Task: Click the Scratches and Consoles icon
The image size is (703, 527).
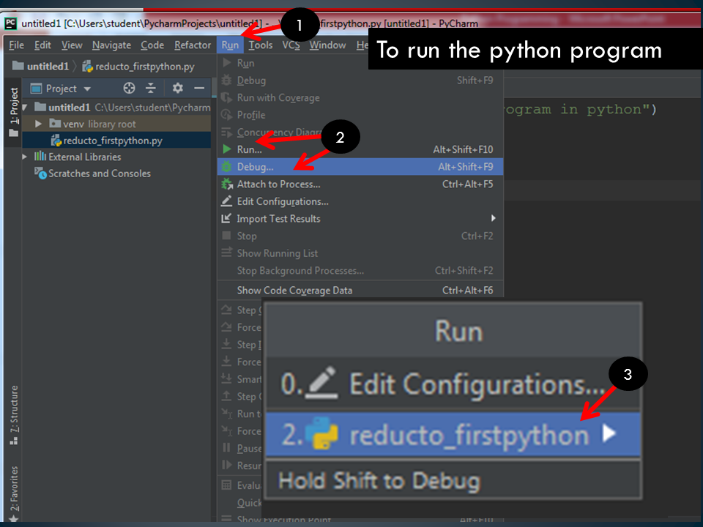Action: pos(40,173)
